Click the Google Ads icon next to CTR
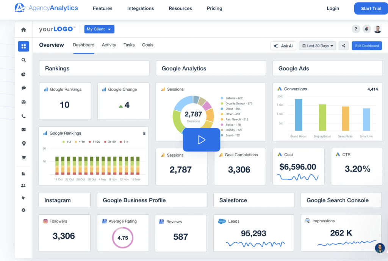Viewport: 388px width, 261px height. point(338,154)
